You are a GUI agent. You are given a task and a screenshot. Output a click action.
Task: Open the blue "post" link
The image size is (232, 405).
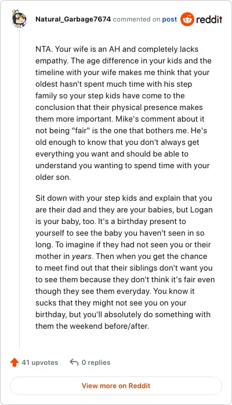169,19
